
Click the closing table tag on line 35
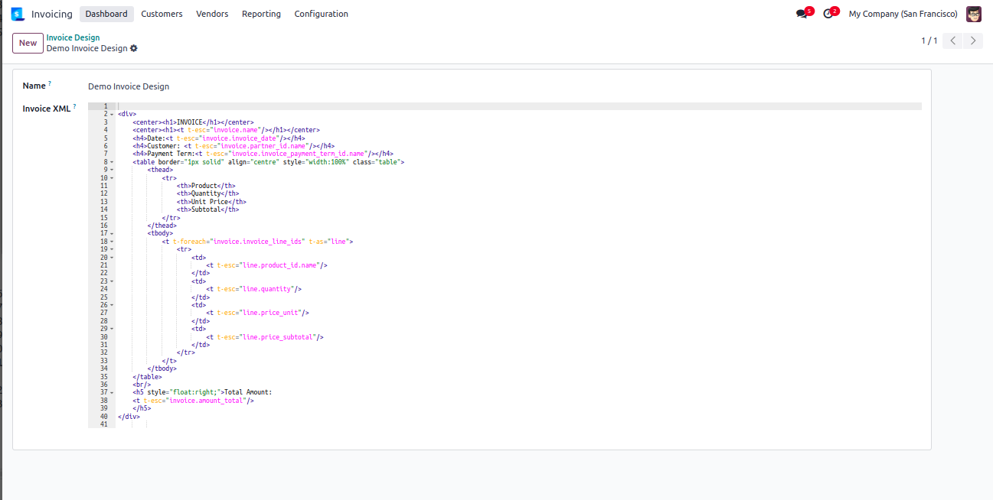(147, 376)
